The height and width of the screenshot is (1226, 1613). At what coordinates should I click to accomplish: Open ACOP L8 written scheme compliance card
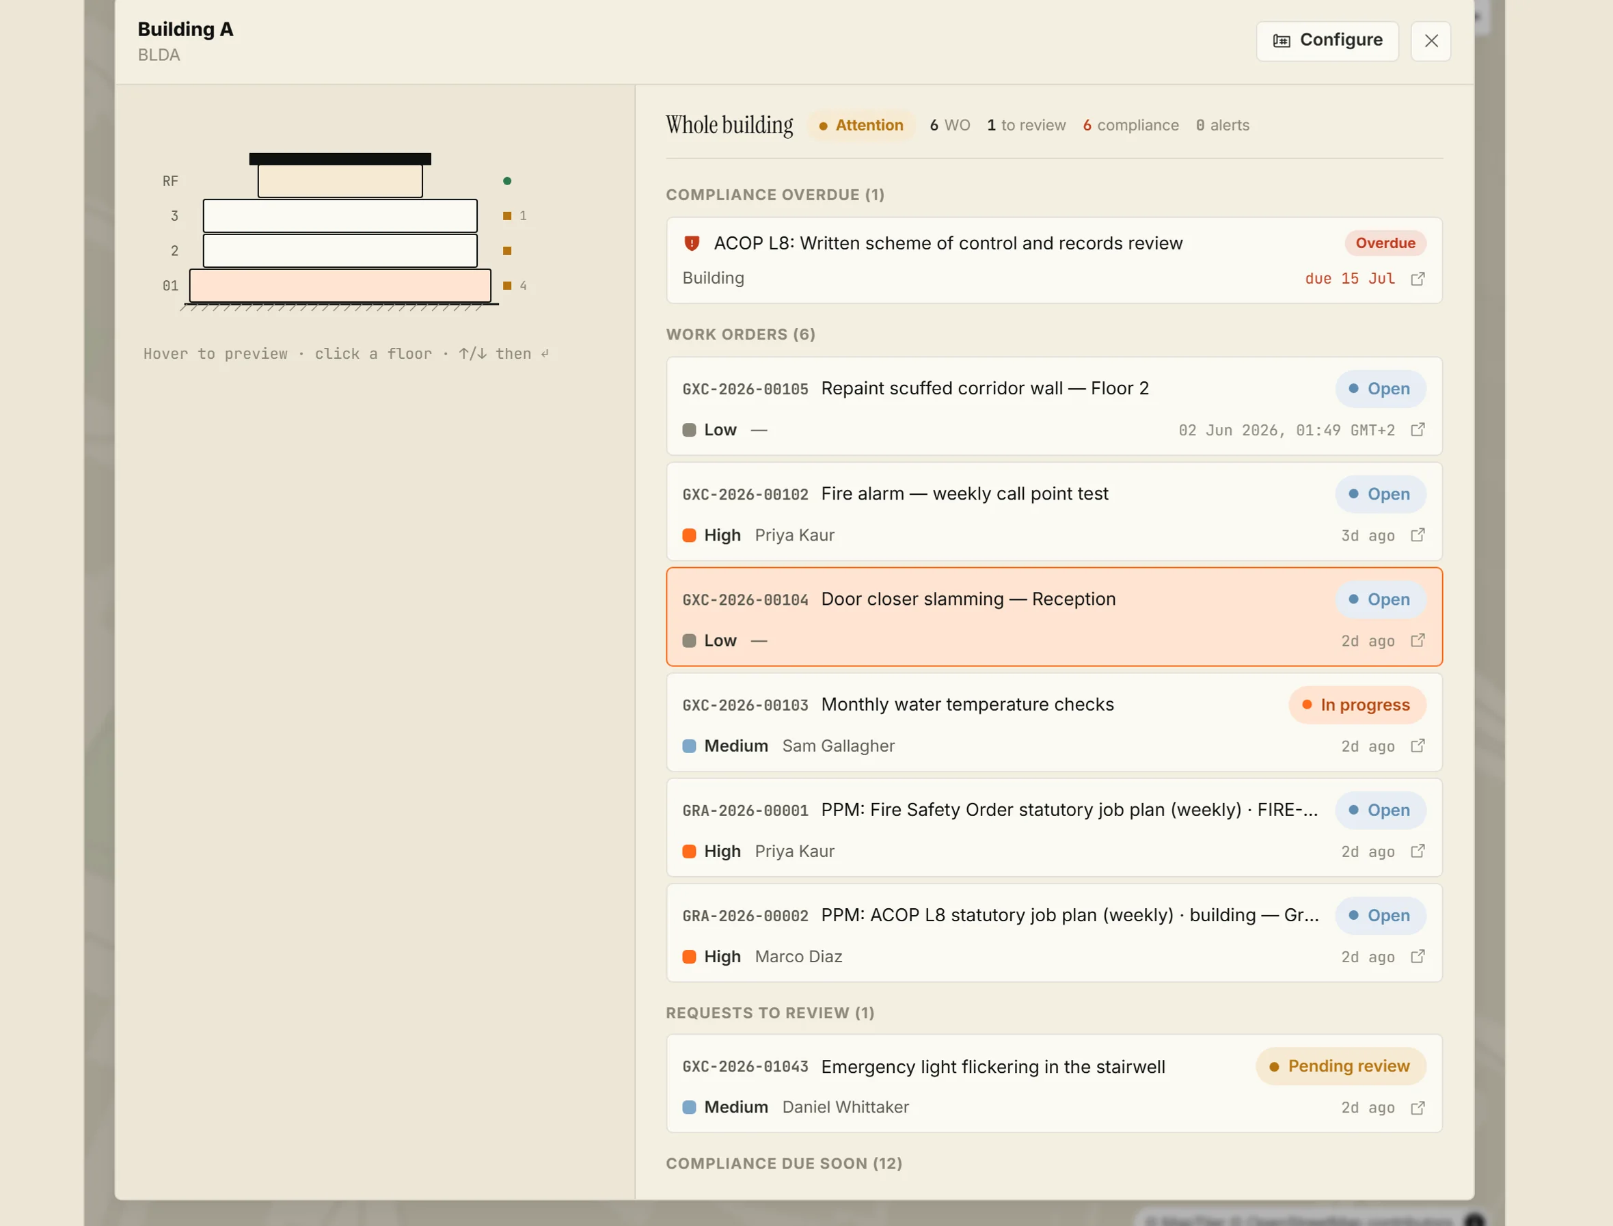1054,260
